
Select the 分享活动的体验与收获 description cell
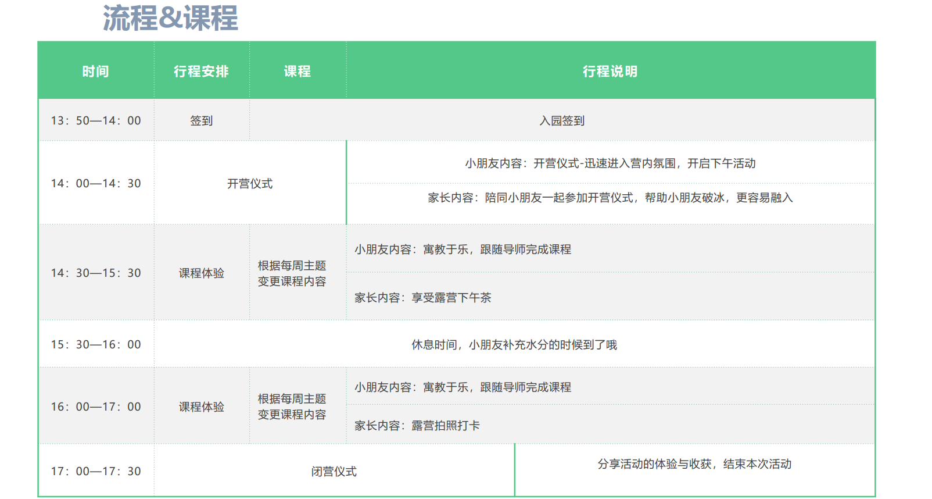(694, 464)
